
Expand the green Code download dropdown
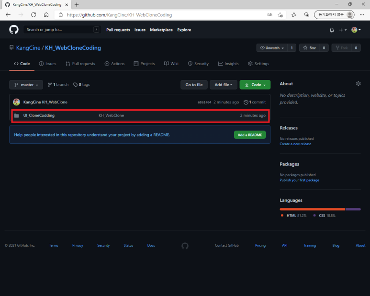click(x=255, y=85)
